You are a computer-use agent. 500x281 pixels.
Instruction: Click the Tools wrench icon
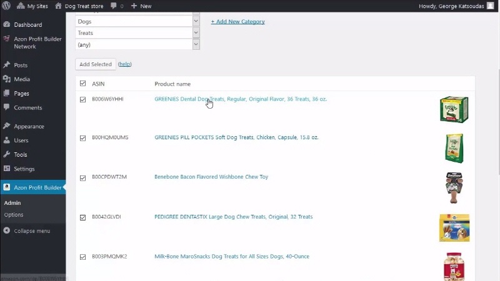coord(7,154)
